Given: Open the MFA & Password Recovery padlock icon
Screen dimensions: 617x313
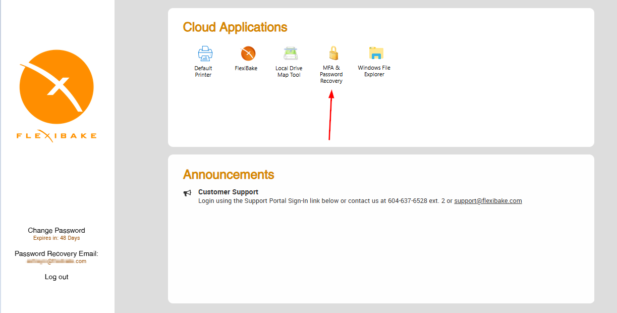Looking at the screenshot, I should click(332, 53).
